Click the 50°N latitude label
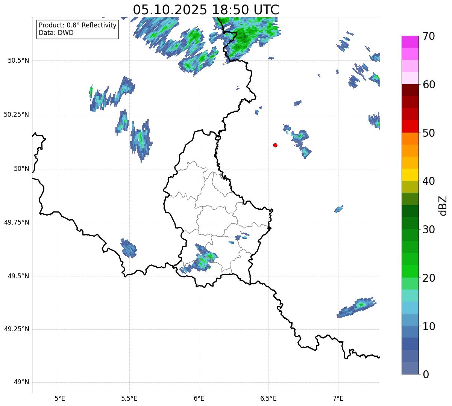This screenshot has width=452, height=406. click(x=21, y=169)
